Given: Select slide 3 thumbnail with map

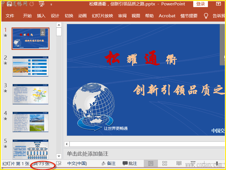Looking at the screenshot, I should tap(31, 94).
